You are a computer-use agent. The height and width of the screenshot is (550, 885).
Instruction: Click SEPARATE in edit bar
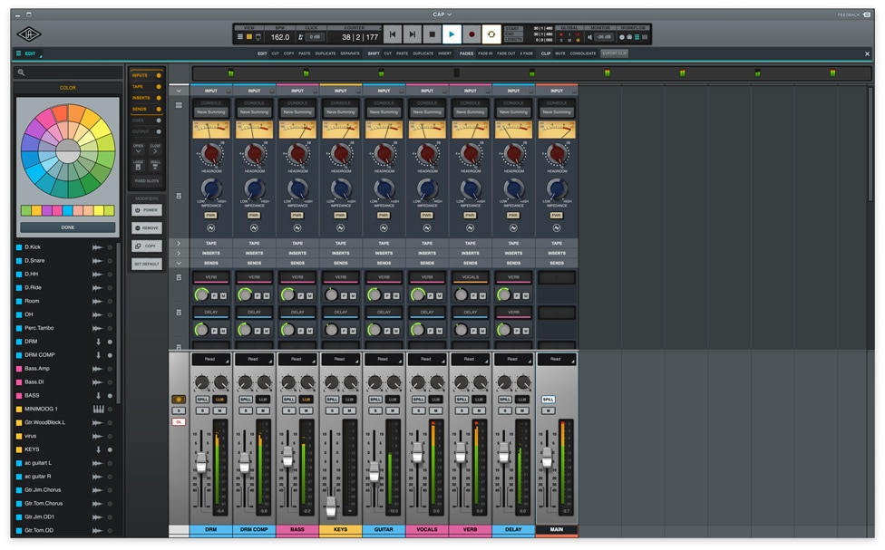[350, 53]
